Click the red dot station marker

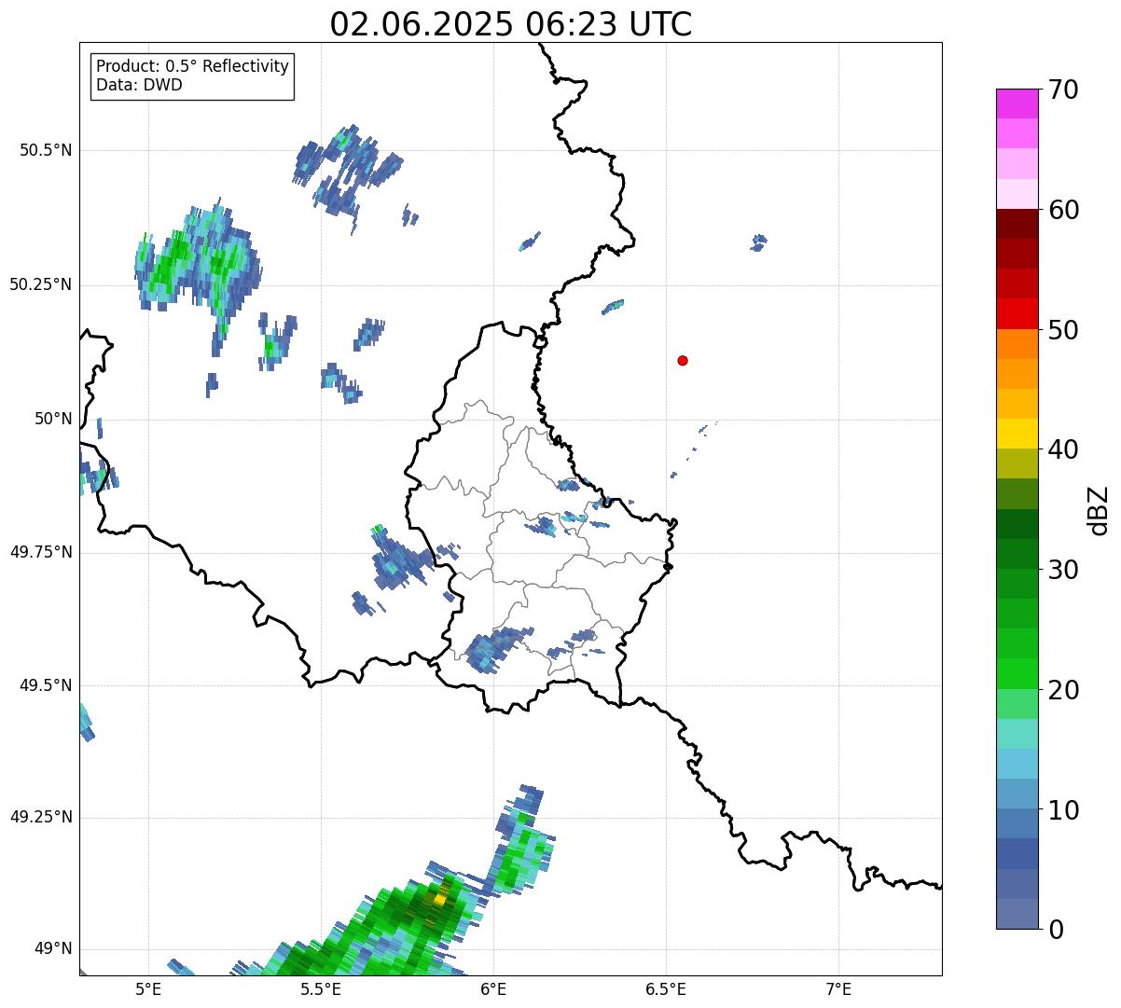pos(683,361)
